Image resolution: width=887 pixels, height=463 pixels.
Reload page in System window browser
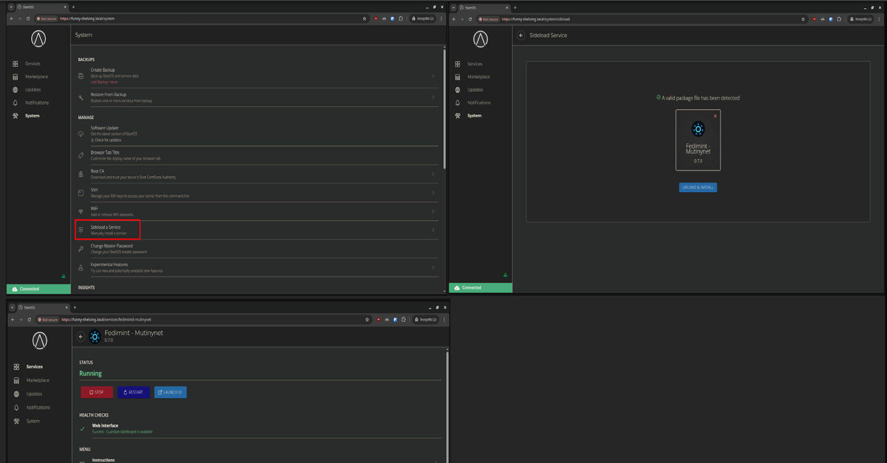coord(28,18)
